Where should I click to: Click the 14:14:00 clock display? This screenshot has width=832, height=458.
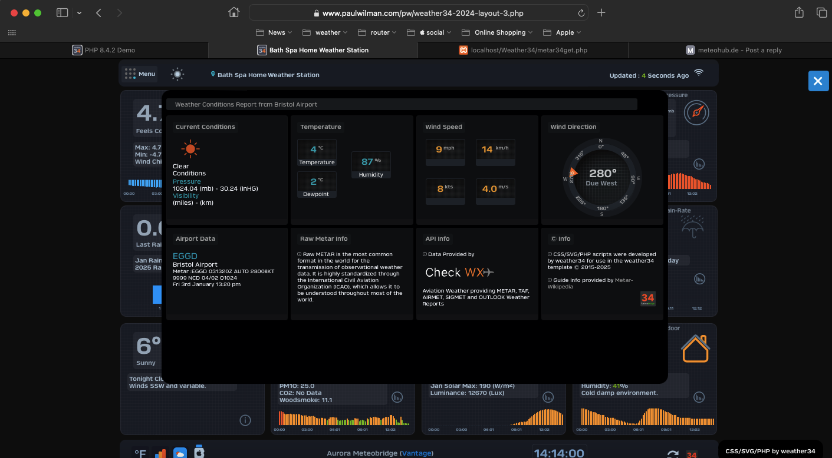(559, 452)
